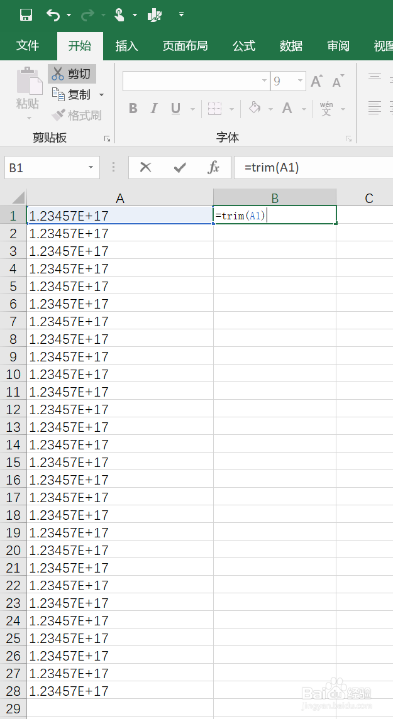Click the Decrease Font Size icon
This screenshot has width=393, height=719.
coord(338,81)
